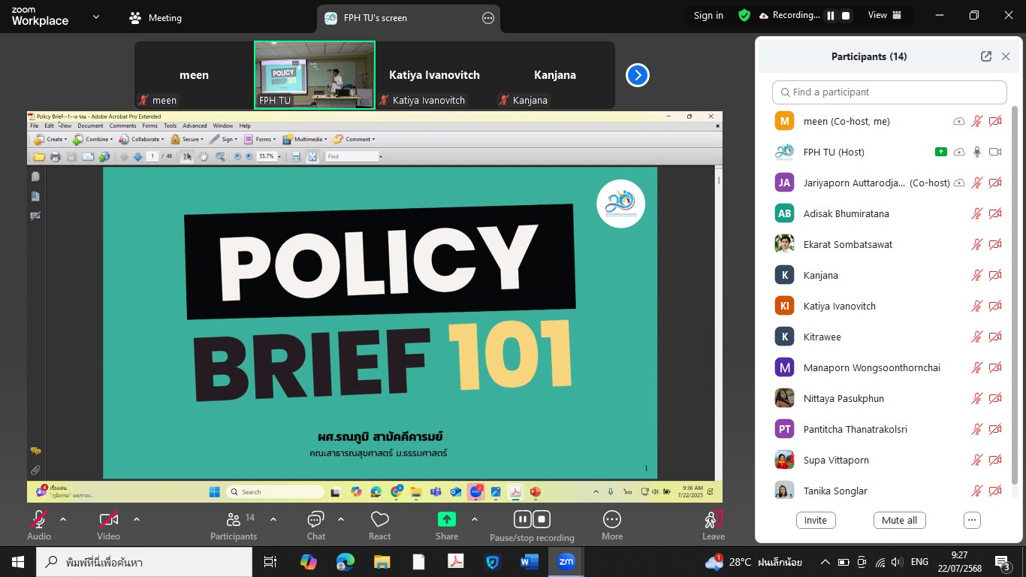Switch to the Meeting tab

click(155, 18)
